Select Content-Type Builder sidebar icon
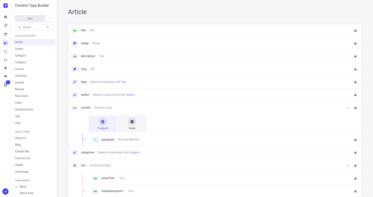 (x=5, y=43)
